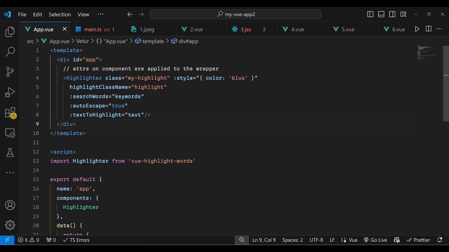The image size is (449, 252).
Task: Open the Accounts menu
Action: pos(10,205)
